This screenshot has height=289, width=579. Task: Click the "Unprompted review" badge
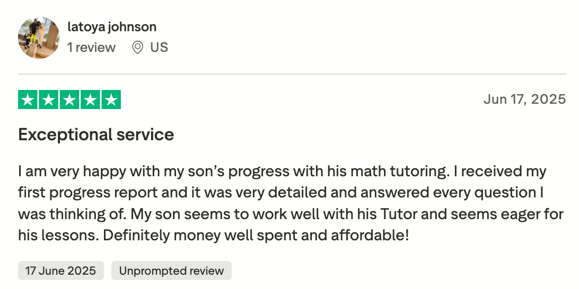(171, 271)
